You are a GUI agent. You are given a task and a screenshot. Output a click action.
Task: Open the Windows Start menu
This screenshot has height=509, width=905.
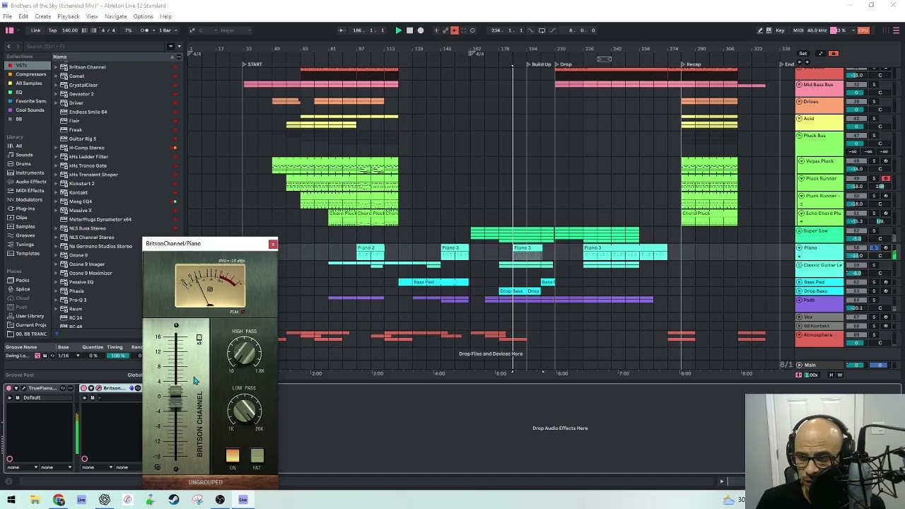click(x=11, y=500)
